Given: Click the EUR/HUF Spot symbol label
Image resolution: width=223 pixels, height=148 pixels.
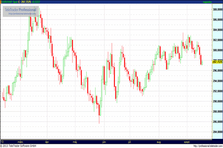Looking at the screenshot, I should tap(10, 2).
